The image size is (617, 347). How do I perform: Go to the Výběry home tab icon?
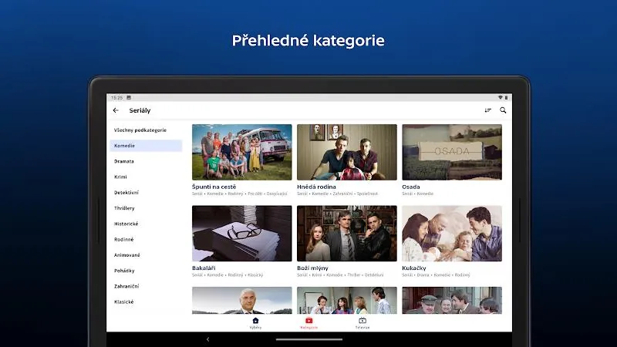click(255, 321)
